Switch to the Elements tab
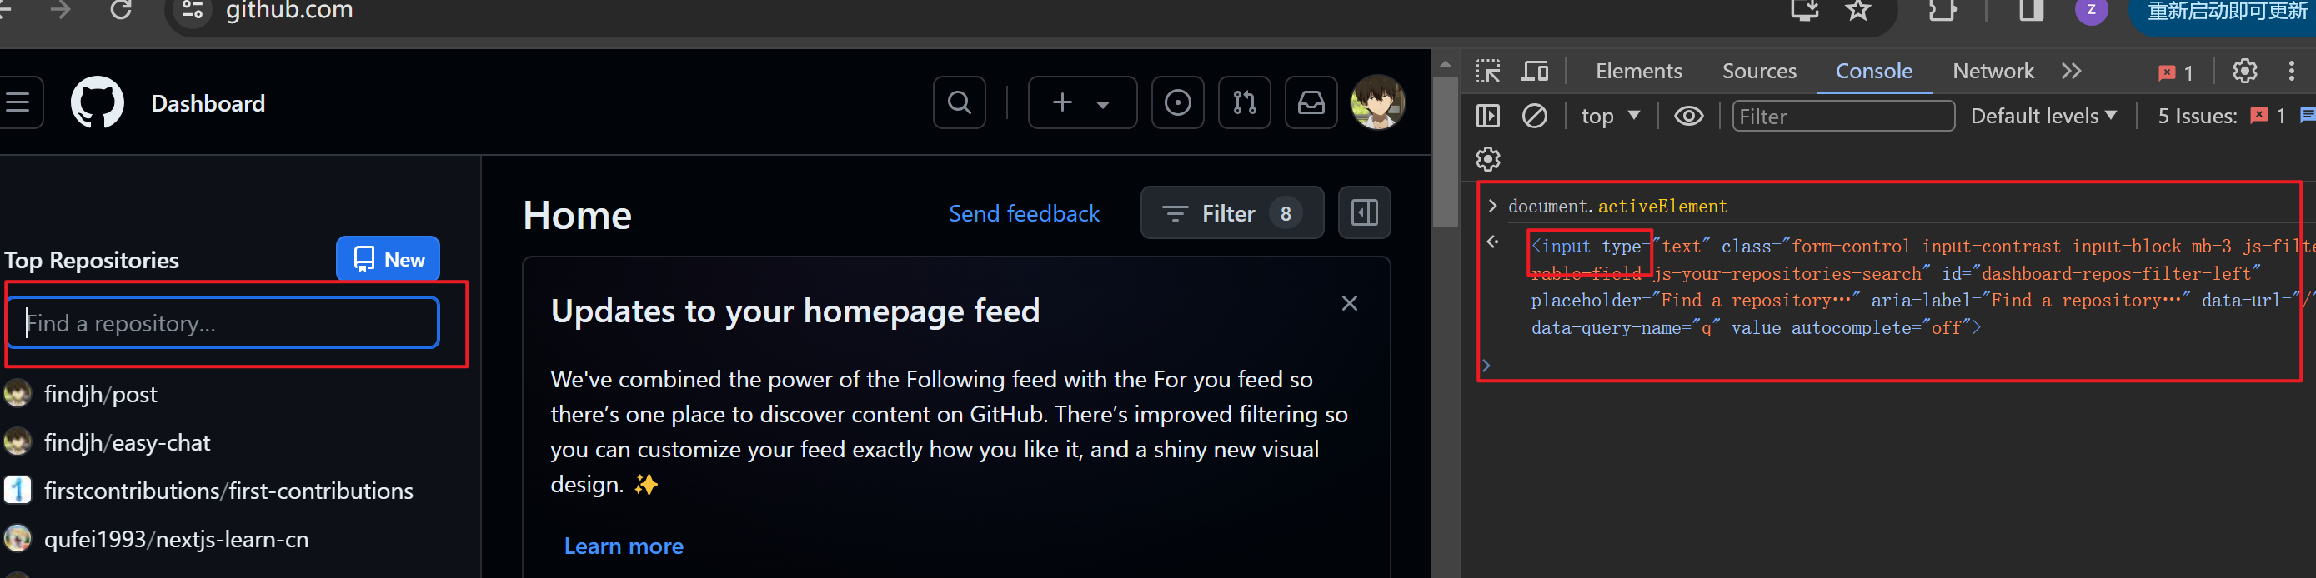 tap(1638, 71)
